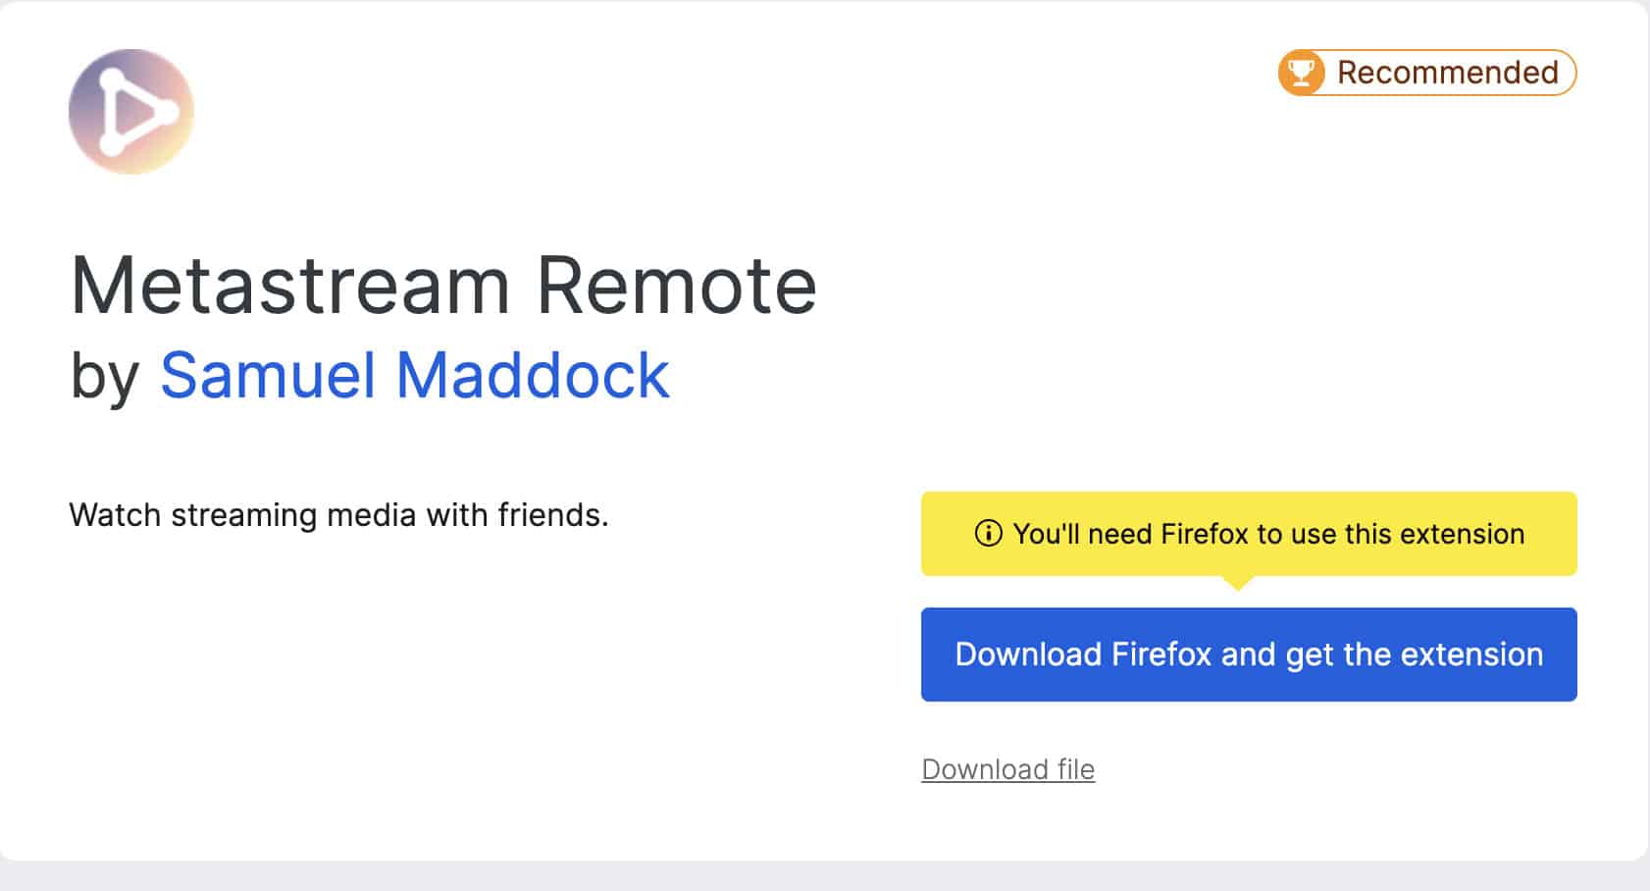Click the word 'Remote' in the title
This screenshot has height=891, width=1650.
[x=676, y=286]
